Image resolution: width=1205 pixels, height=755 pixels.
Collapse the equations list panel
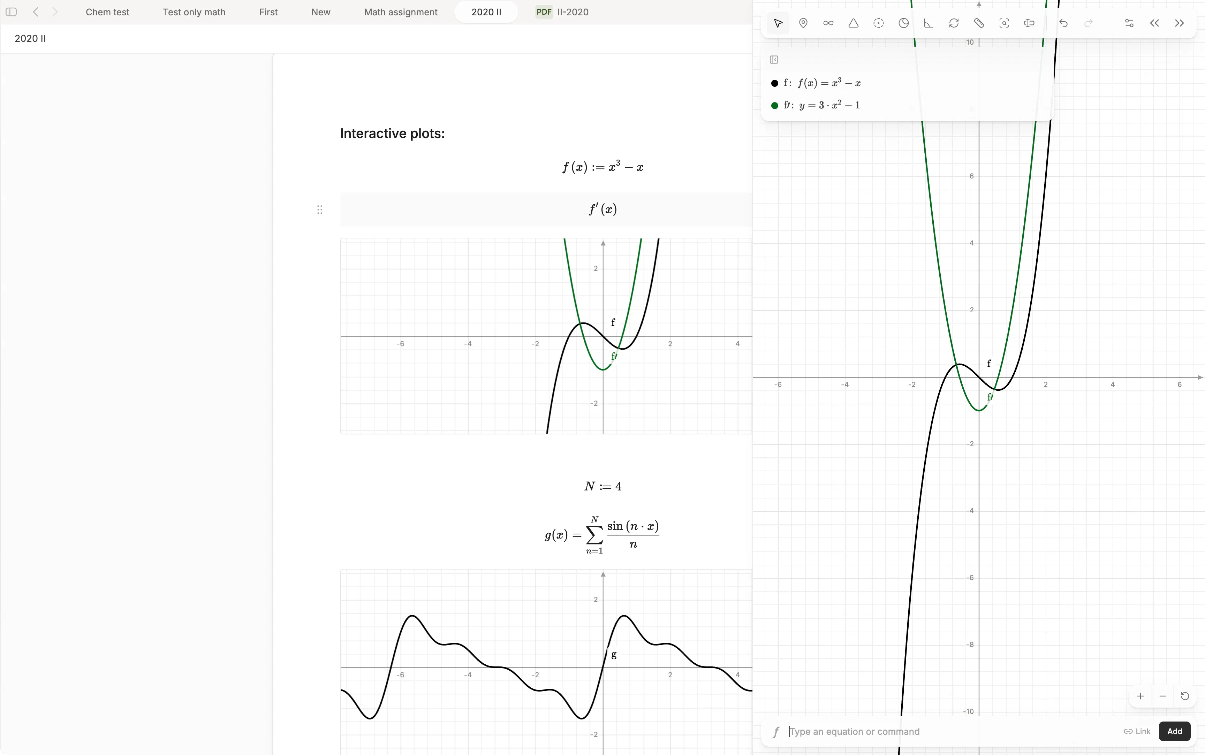pos(774,60)
